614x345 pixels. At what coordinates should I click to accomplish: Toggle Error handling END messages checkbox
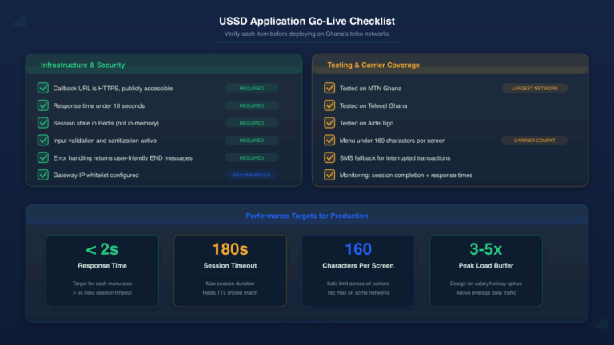(43, 157)
